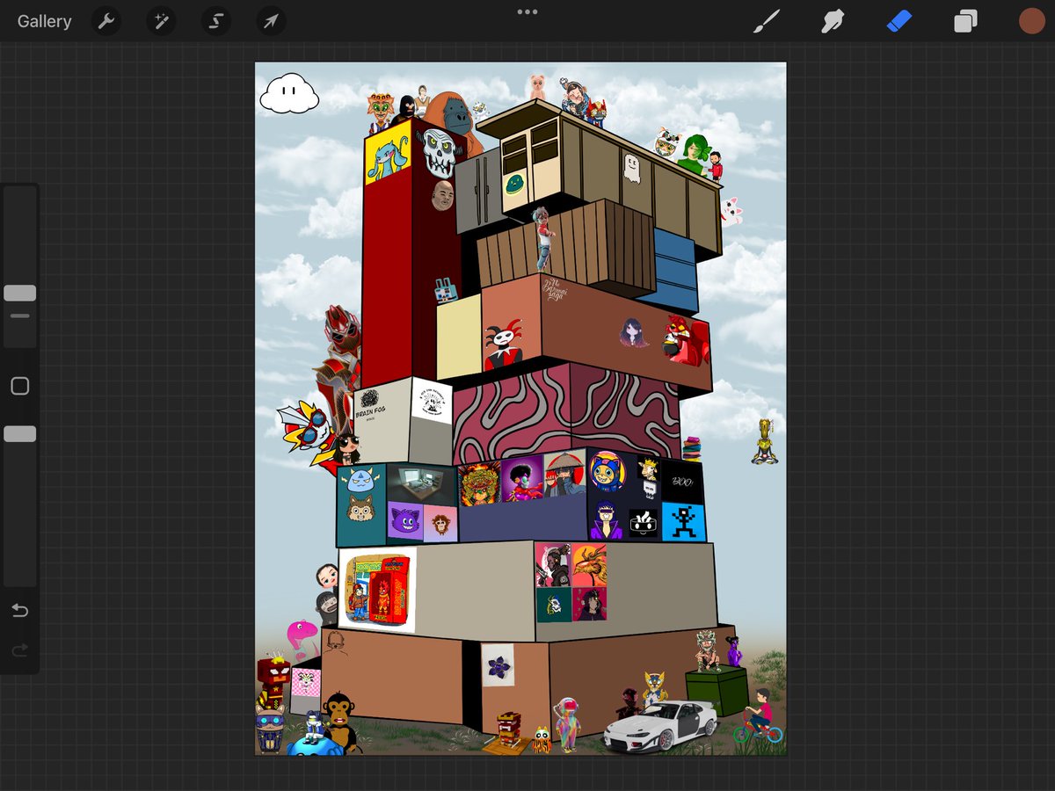
Task: Activate the Selection tool
Action: (215, 21)
